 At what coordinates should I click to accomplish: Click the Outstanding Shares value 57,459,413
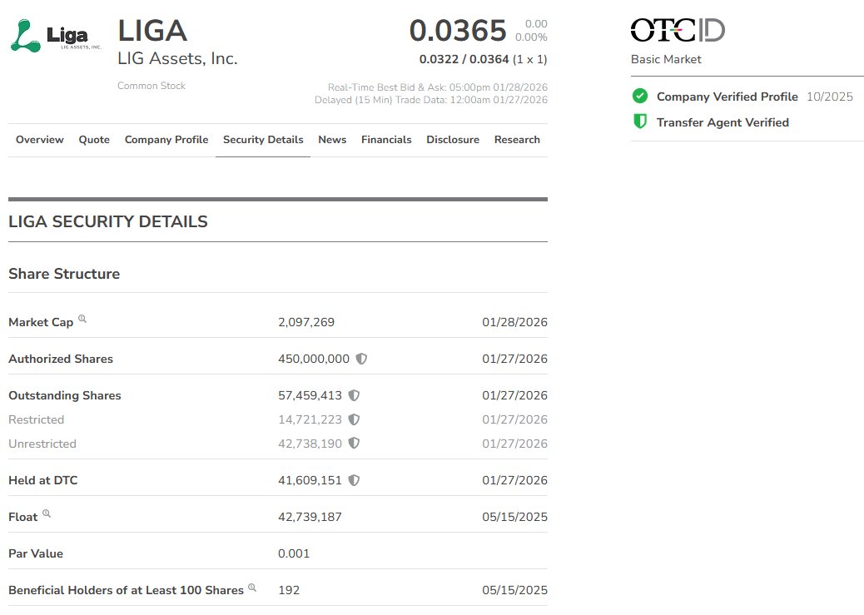pyautogui.click(x=310, y=395)
